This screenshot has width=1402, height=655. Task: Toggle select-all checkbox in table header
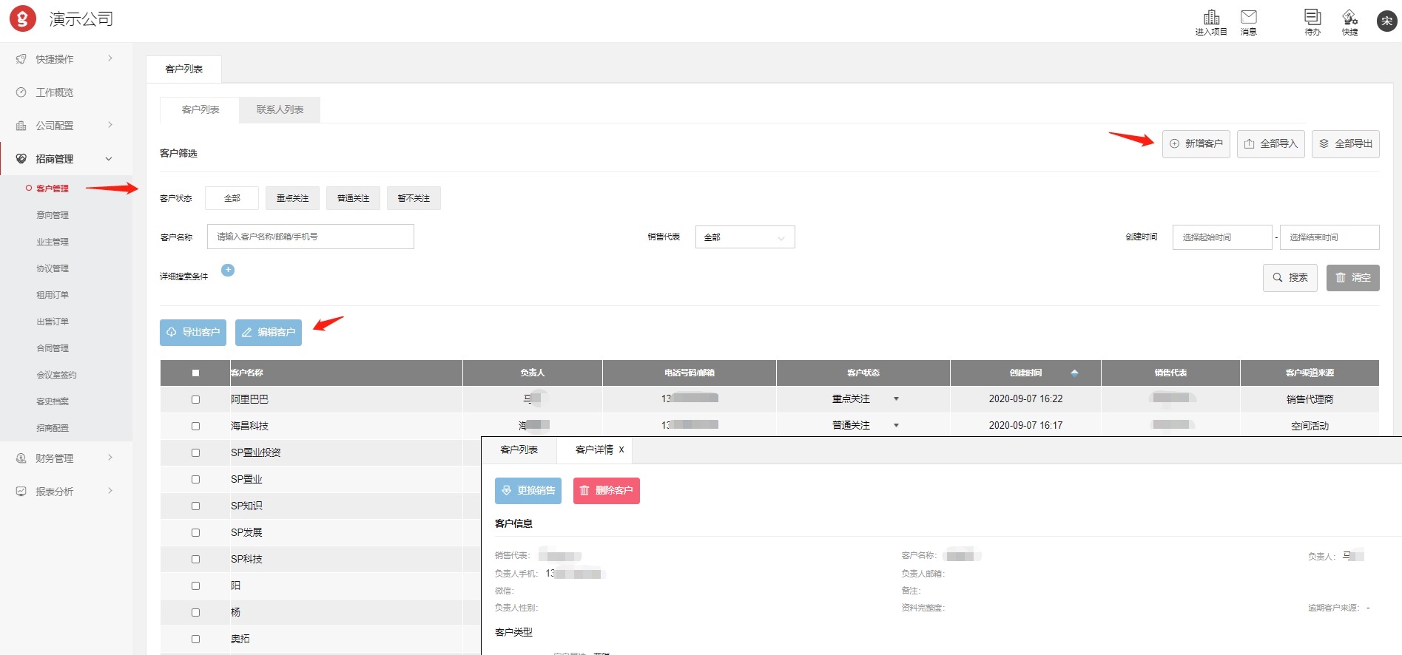pos(195,373)
